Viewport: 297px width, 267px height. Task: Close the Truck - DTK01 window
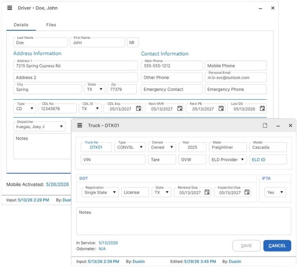[x=290, y=126]
